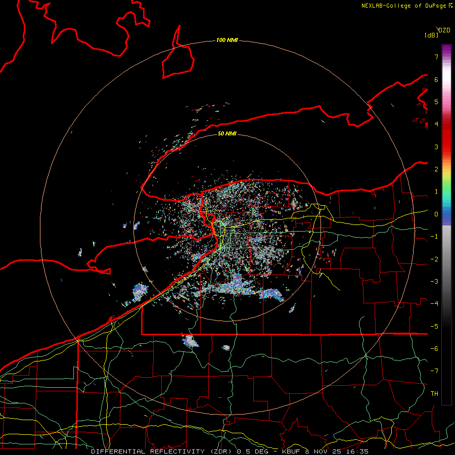Click the '4' value on color scale
Image resolution: width=455 pixels, height=455 pixels.
436,124
